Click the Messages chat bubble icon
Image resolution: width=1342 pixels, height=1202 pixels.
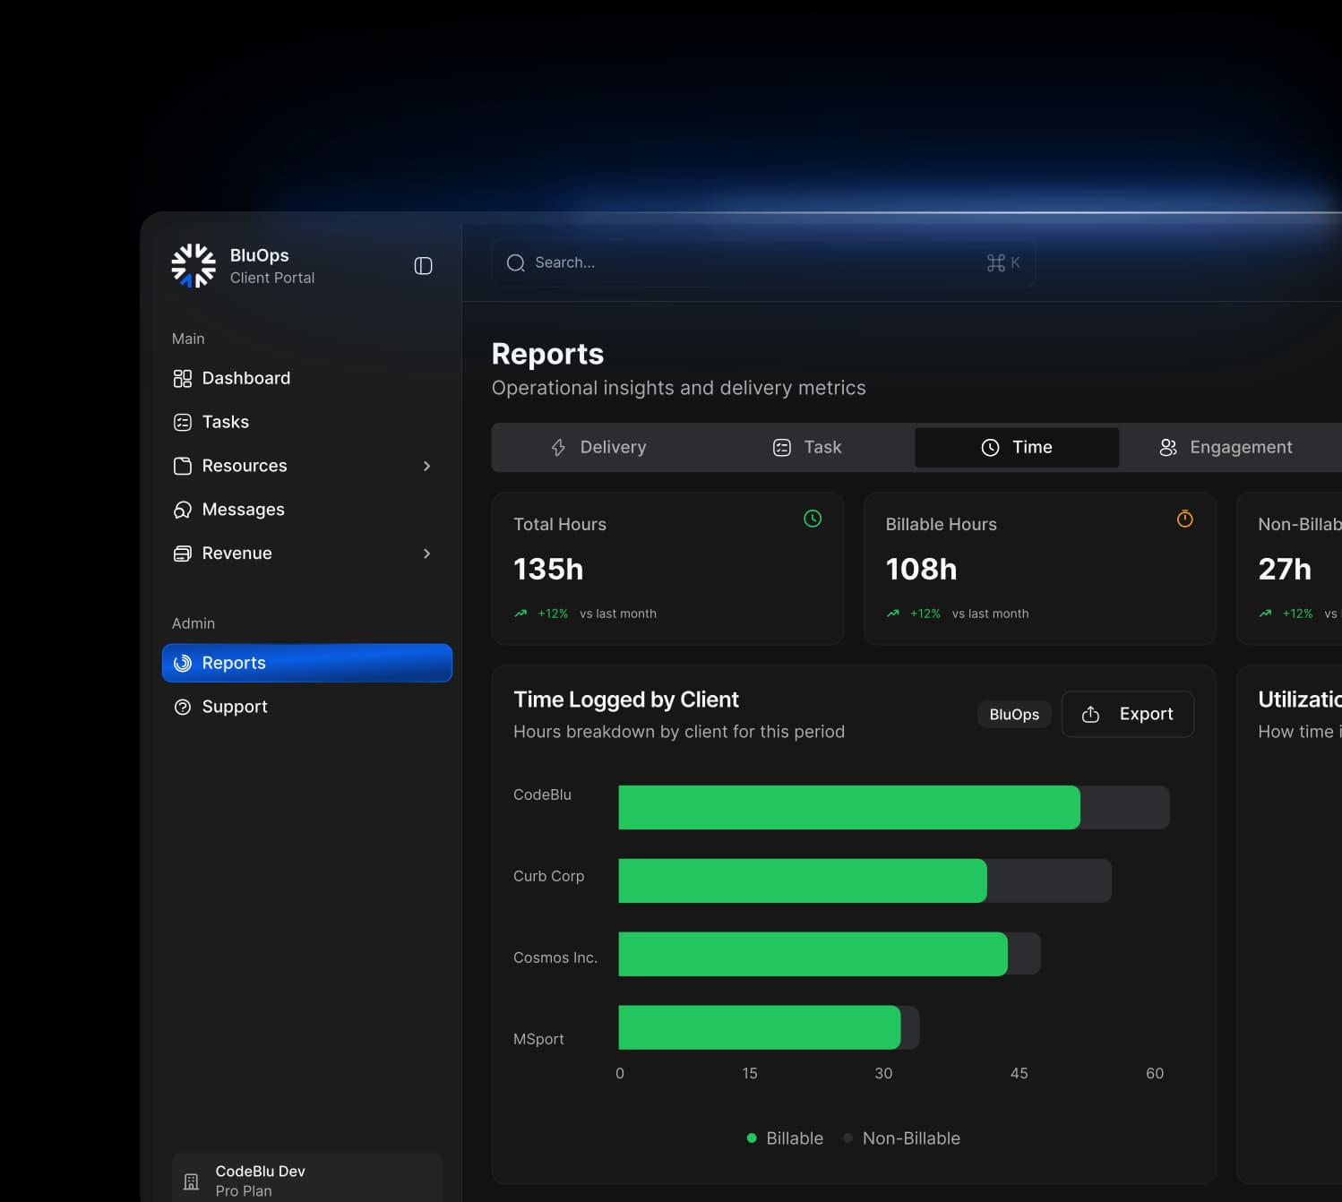click(x=183, y=510)
